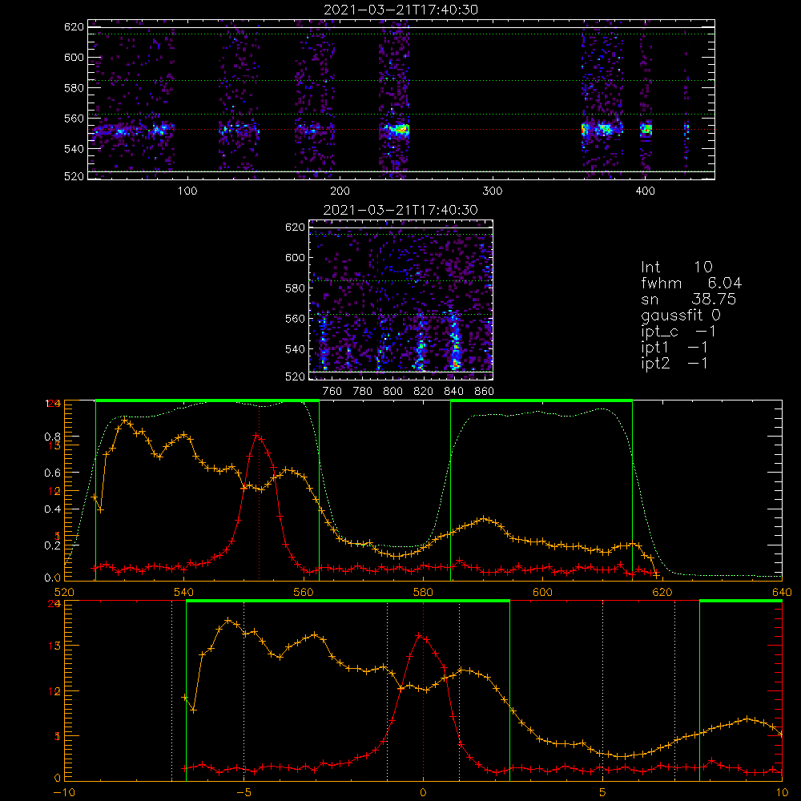The width and height of the screenshot is (801, 801).
Task: Click x-axis label 5 under bottom plot
Action: pos(603,792)
